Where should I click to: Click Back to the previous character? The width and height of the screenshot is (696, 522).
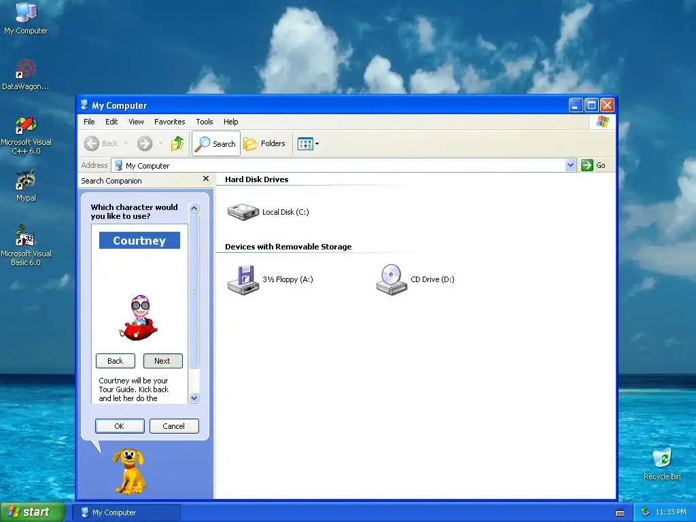pos(116,361)
